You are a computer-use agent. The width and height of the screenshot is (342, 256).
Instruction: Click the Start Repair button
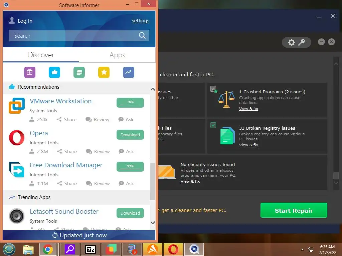(x=294, y=210)
